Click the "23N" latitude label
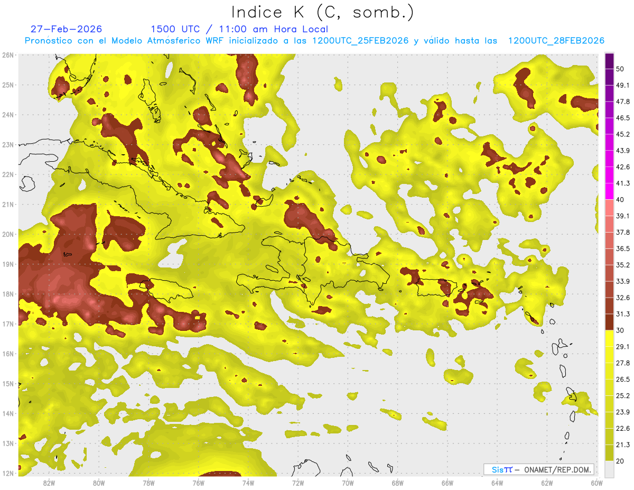 (8, 144)
